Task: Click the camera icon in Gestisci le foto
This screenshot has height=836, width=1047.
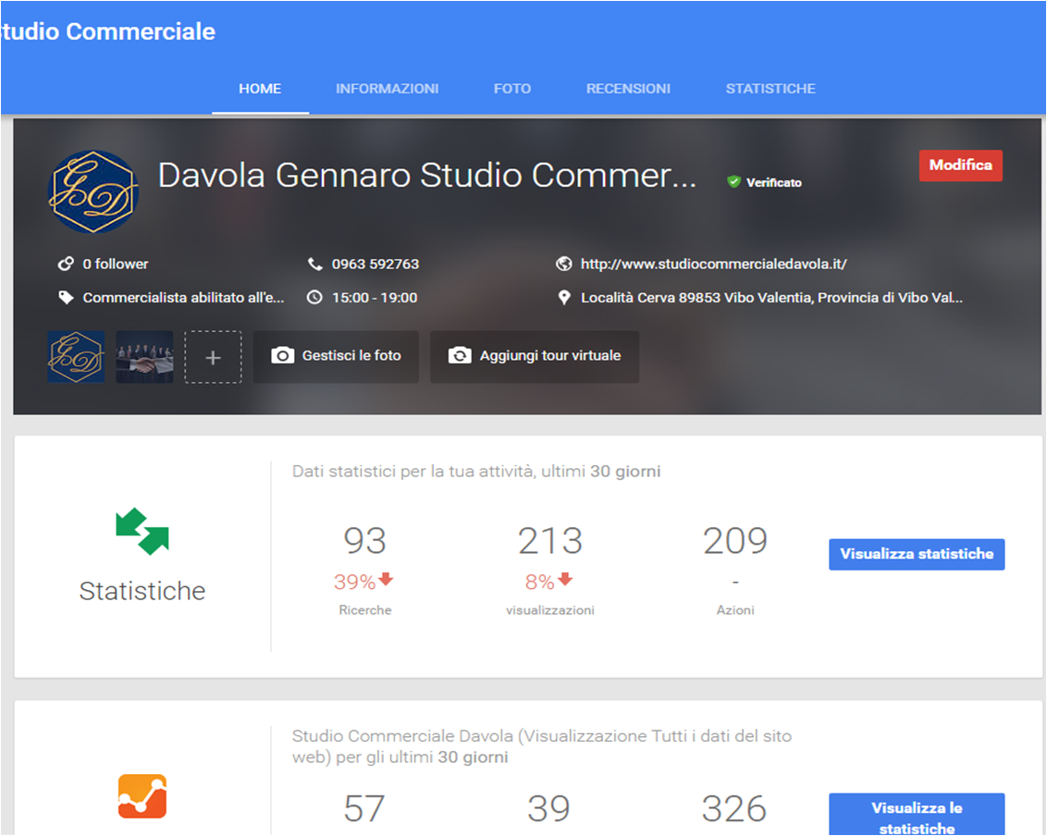Action: (x=282, y=355)
